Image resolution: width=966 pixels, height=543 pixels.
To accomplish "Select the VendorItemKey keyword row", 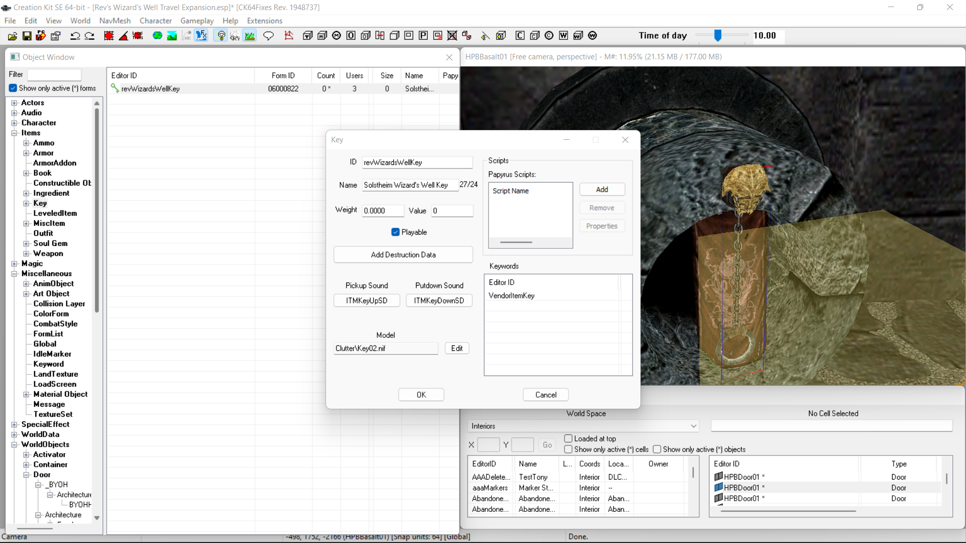I will click(x=551, y=296).
